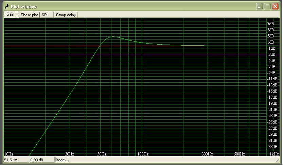The width and height of the screenshot is (283, 165).
Task: Minimize the Plot window
Action: tap(260, 6)
